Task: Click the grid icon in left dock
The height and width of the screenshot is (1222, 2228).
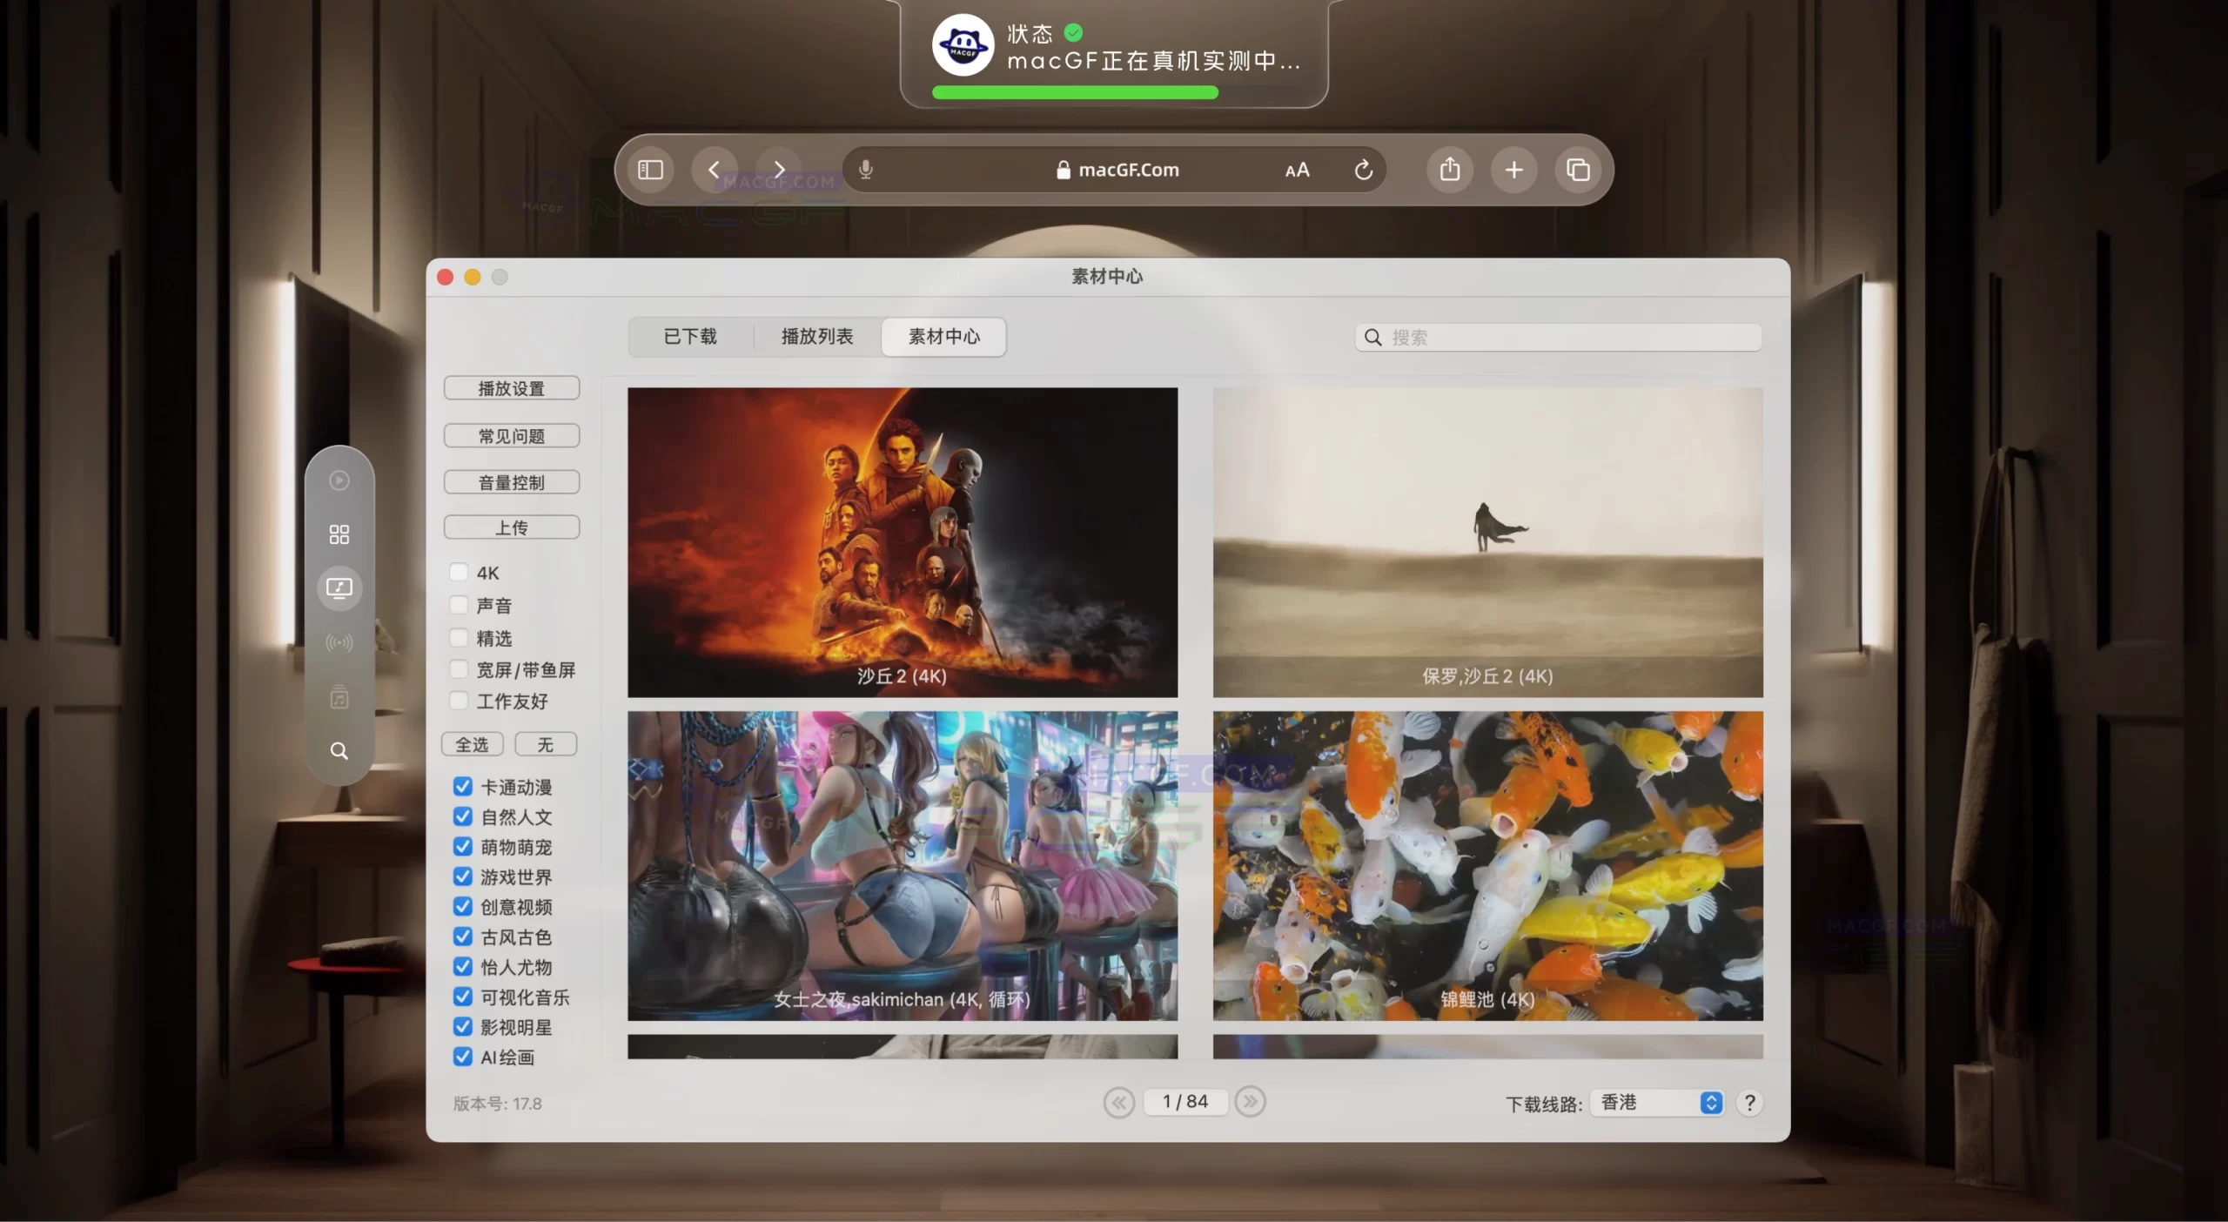Action: tap(339, 534)
